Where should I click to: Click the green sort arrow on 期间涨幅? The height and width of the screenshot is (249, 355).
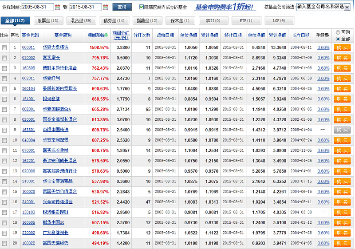pos(106,36)
